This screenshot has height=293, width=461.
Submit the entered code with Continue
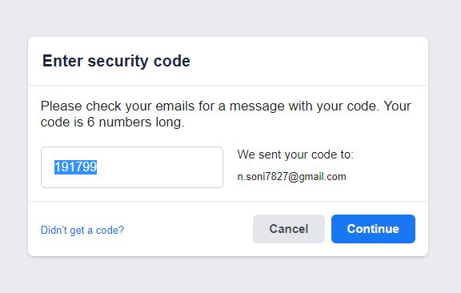coord(373,229)
